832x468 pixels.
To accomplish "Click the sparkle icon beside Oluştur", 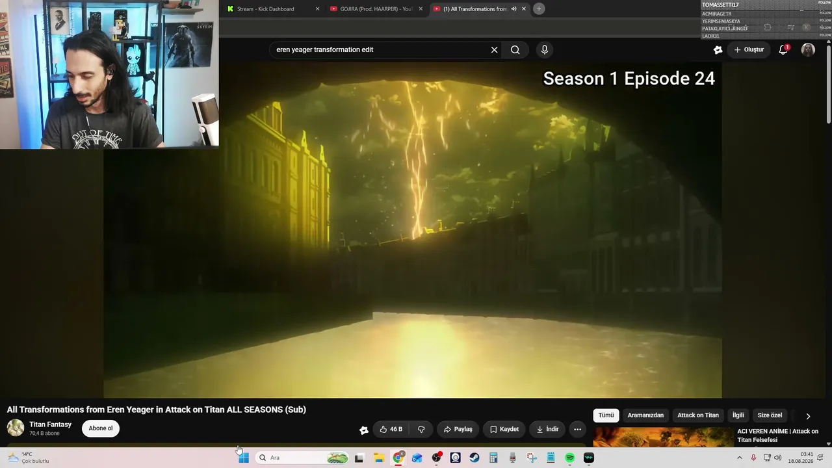I will coord(718,49).
